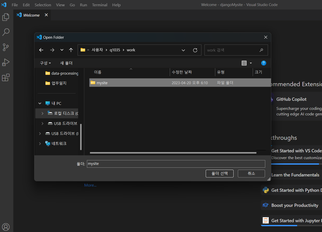Open view options dropdown arrow
Screen dimensions: 322x232
251,63
